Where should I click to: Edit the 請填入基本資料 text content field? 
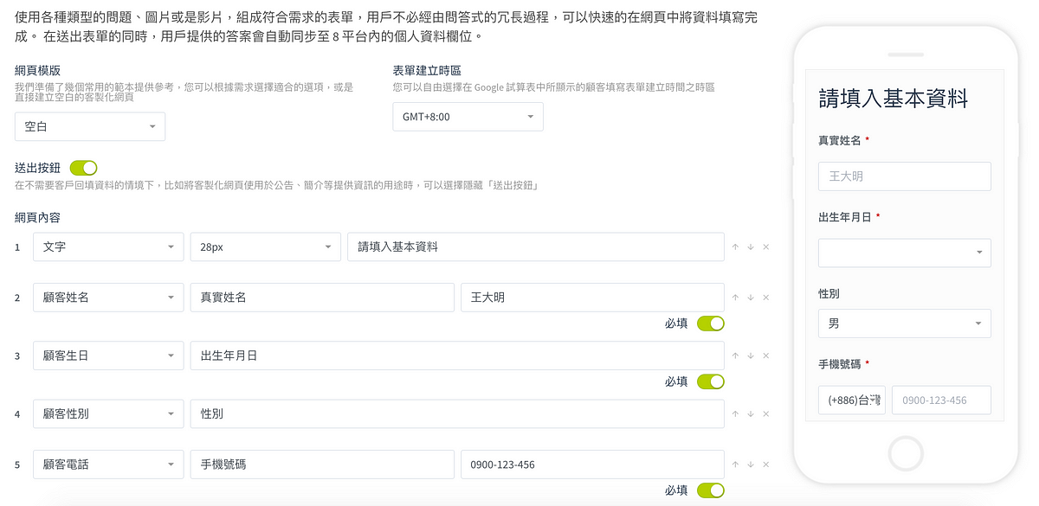click(535, 247)
